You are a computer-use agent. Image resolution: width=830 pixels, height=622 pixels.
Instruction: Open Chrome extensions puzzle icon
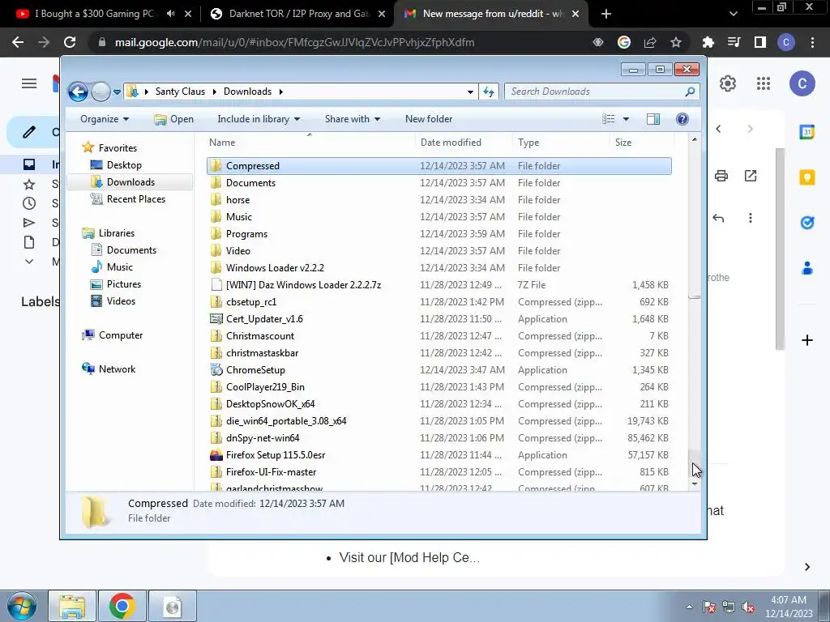pos(708,42)
